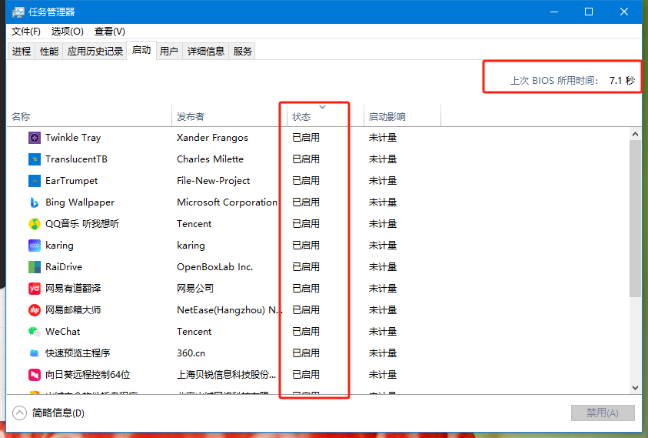The height and width of the screenshot is (438, 648).
Task: Select the EarTrumpet app icon
Action: pos(35,180)
